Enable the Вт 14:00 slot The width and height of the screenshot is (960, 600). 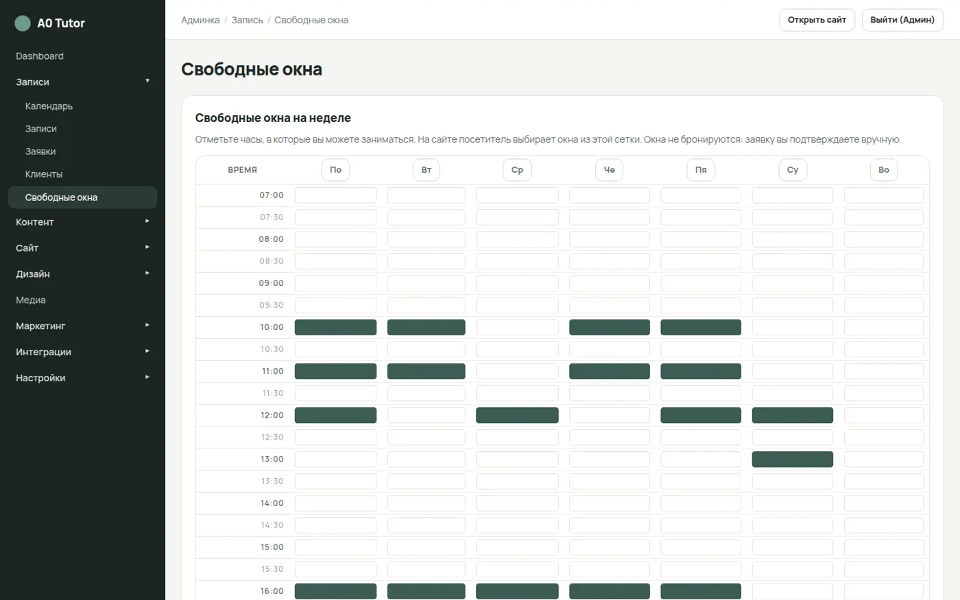[427, 503]
